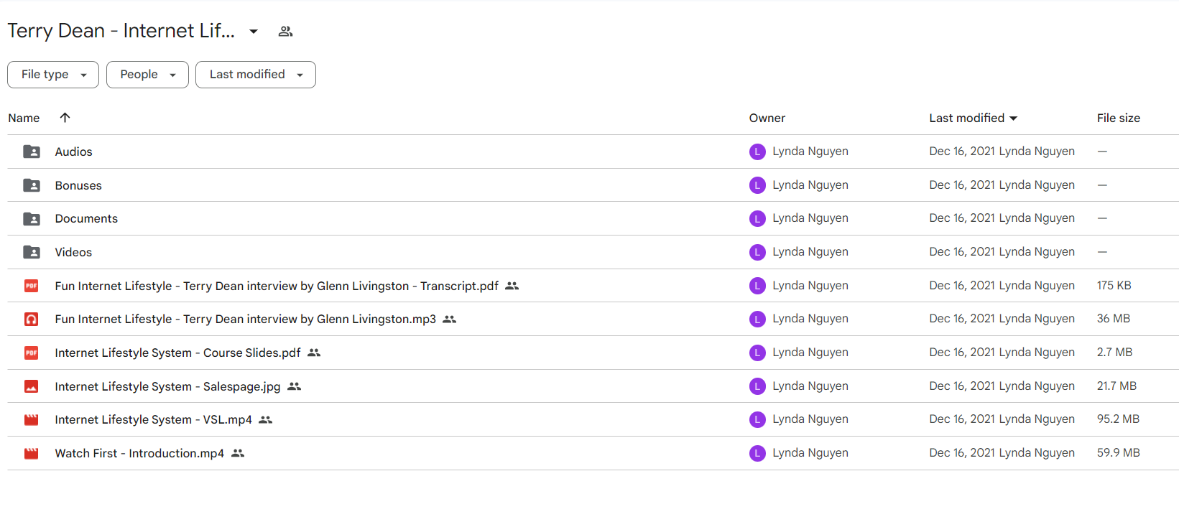The width and height of the screenshot is (1179, 522).
Task: Click Lynda Nguyen avatar in Bonuses row
Action: [757, 185]
